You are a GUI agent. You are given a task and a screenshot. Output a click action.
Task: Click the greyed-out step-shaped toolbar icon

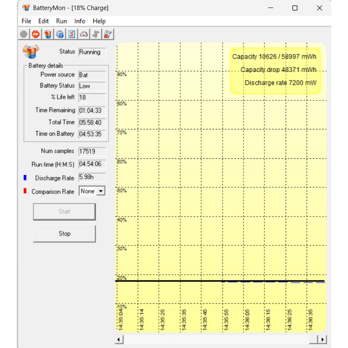coord(96,34)
